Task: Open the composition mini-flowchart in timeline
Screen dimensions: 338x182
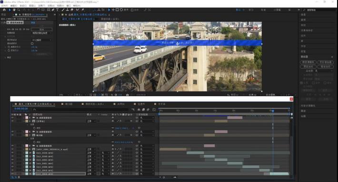Action: point(133,110)
